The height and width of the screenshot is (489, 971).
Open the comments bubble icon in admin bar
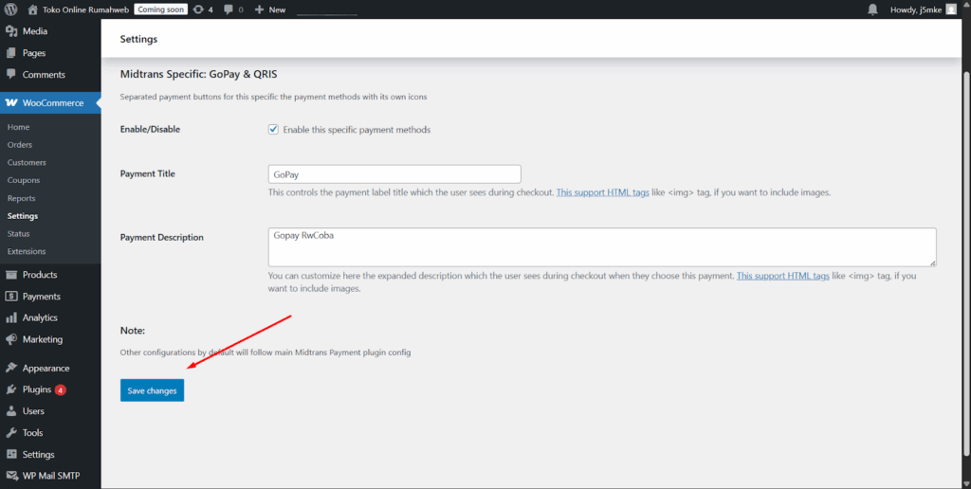point(232,9)
